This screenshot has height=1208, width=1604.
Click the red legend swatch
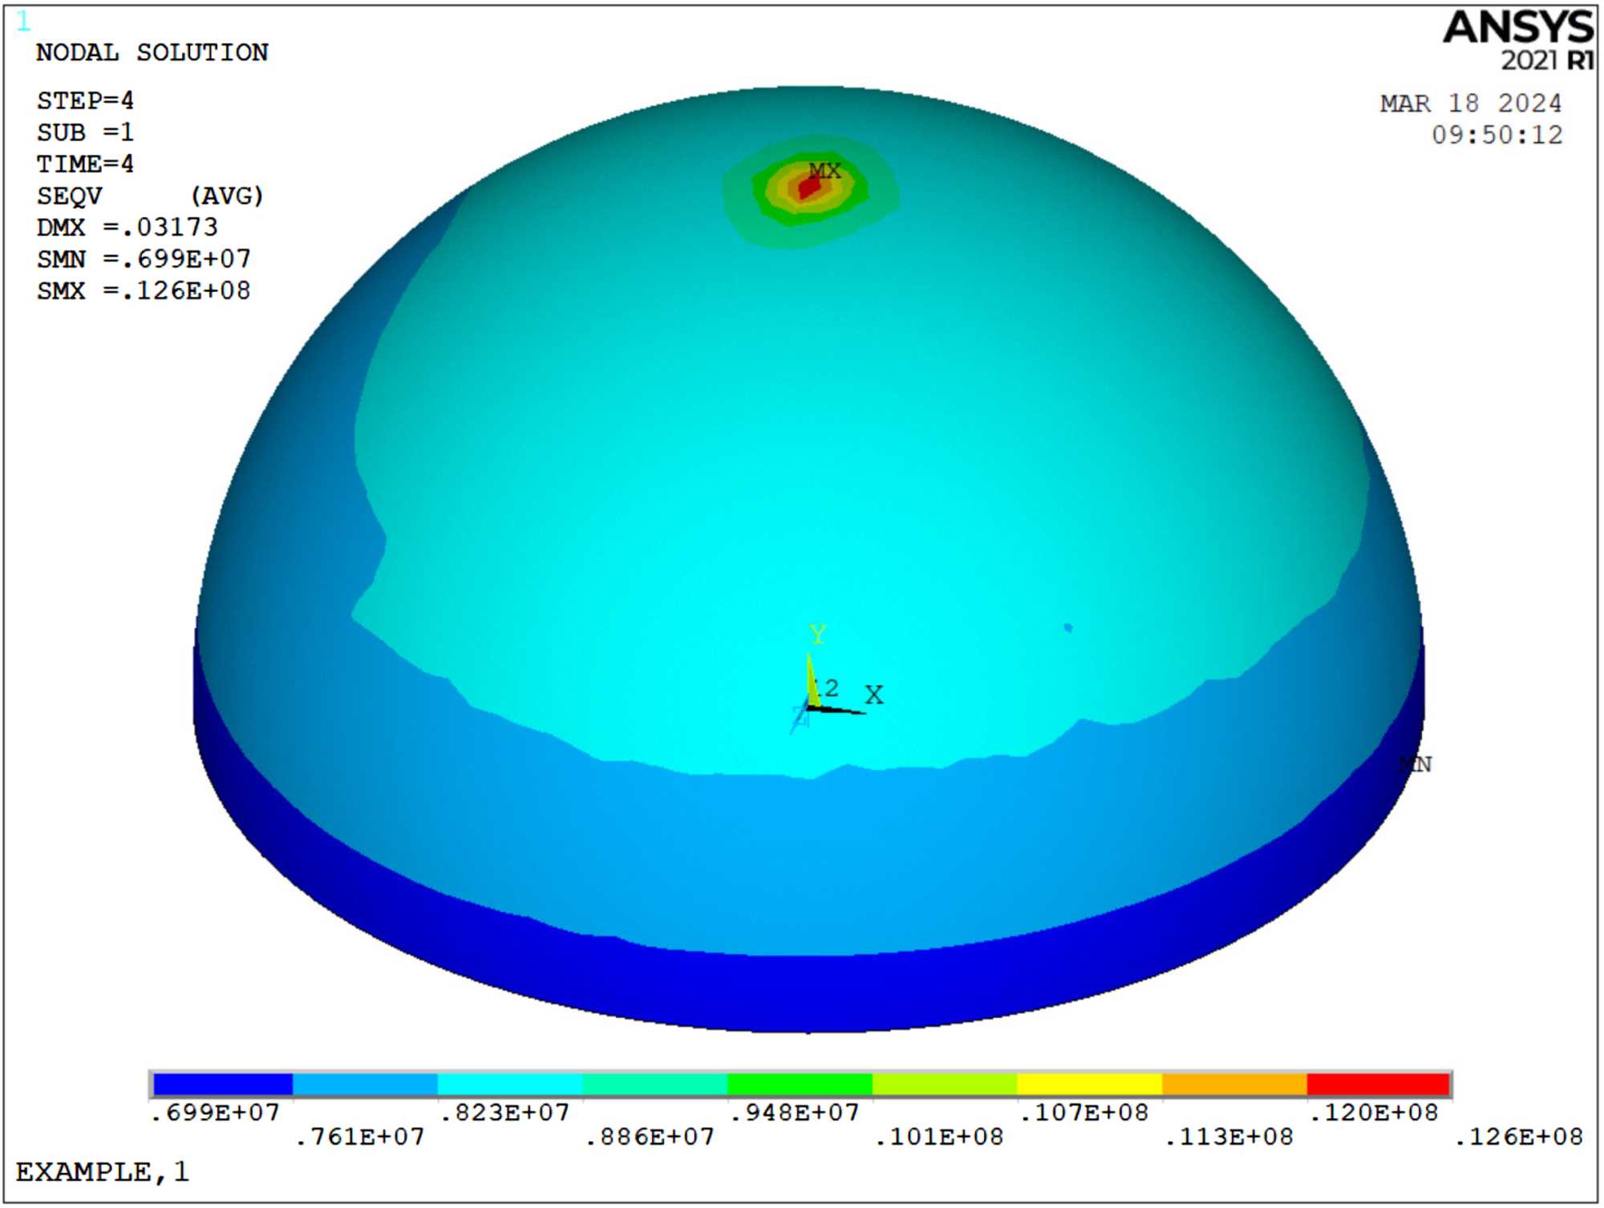click(x=1378, y=1084)
